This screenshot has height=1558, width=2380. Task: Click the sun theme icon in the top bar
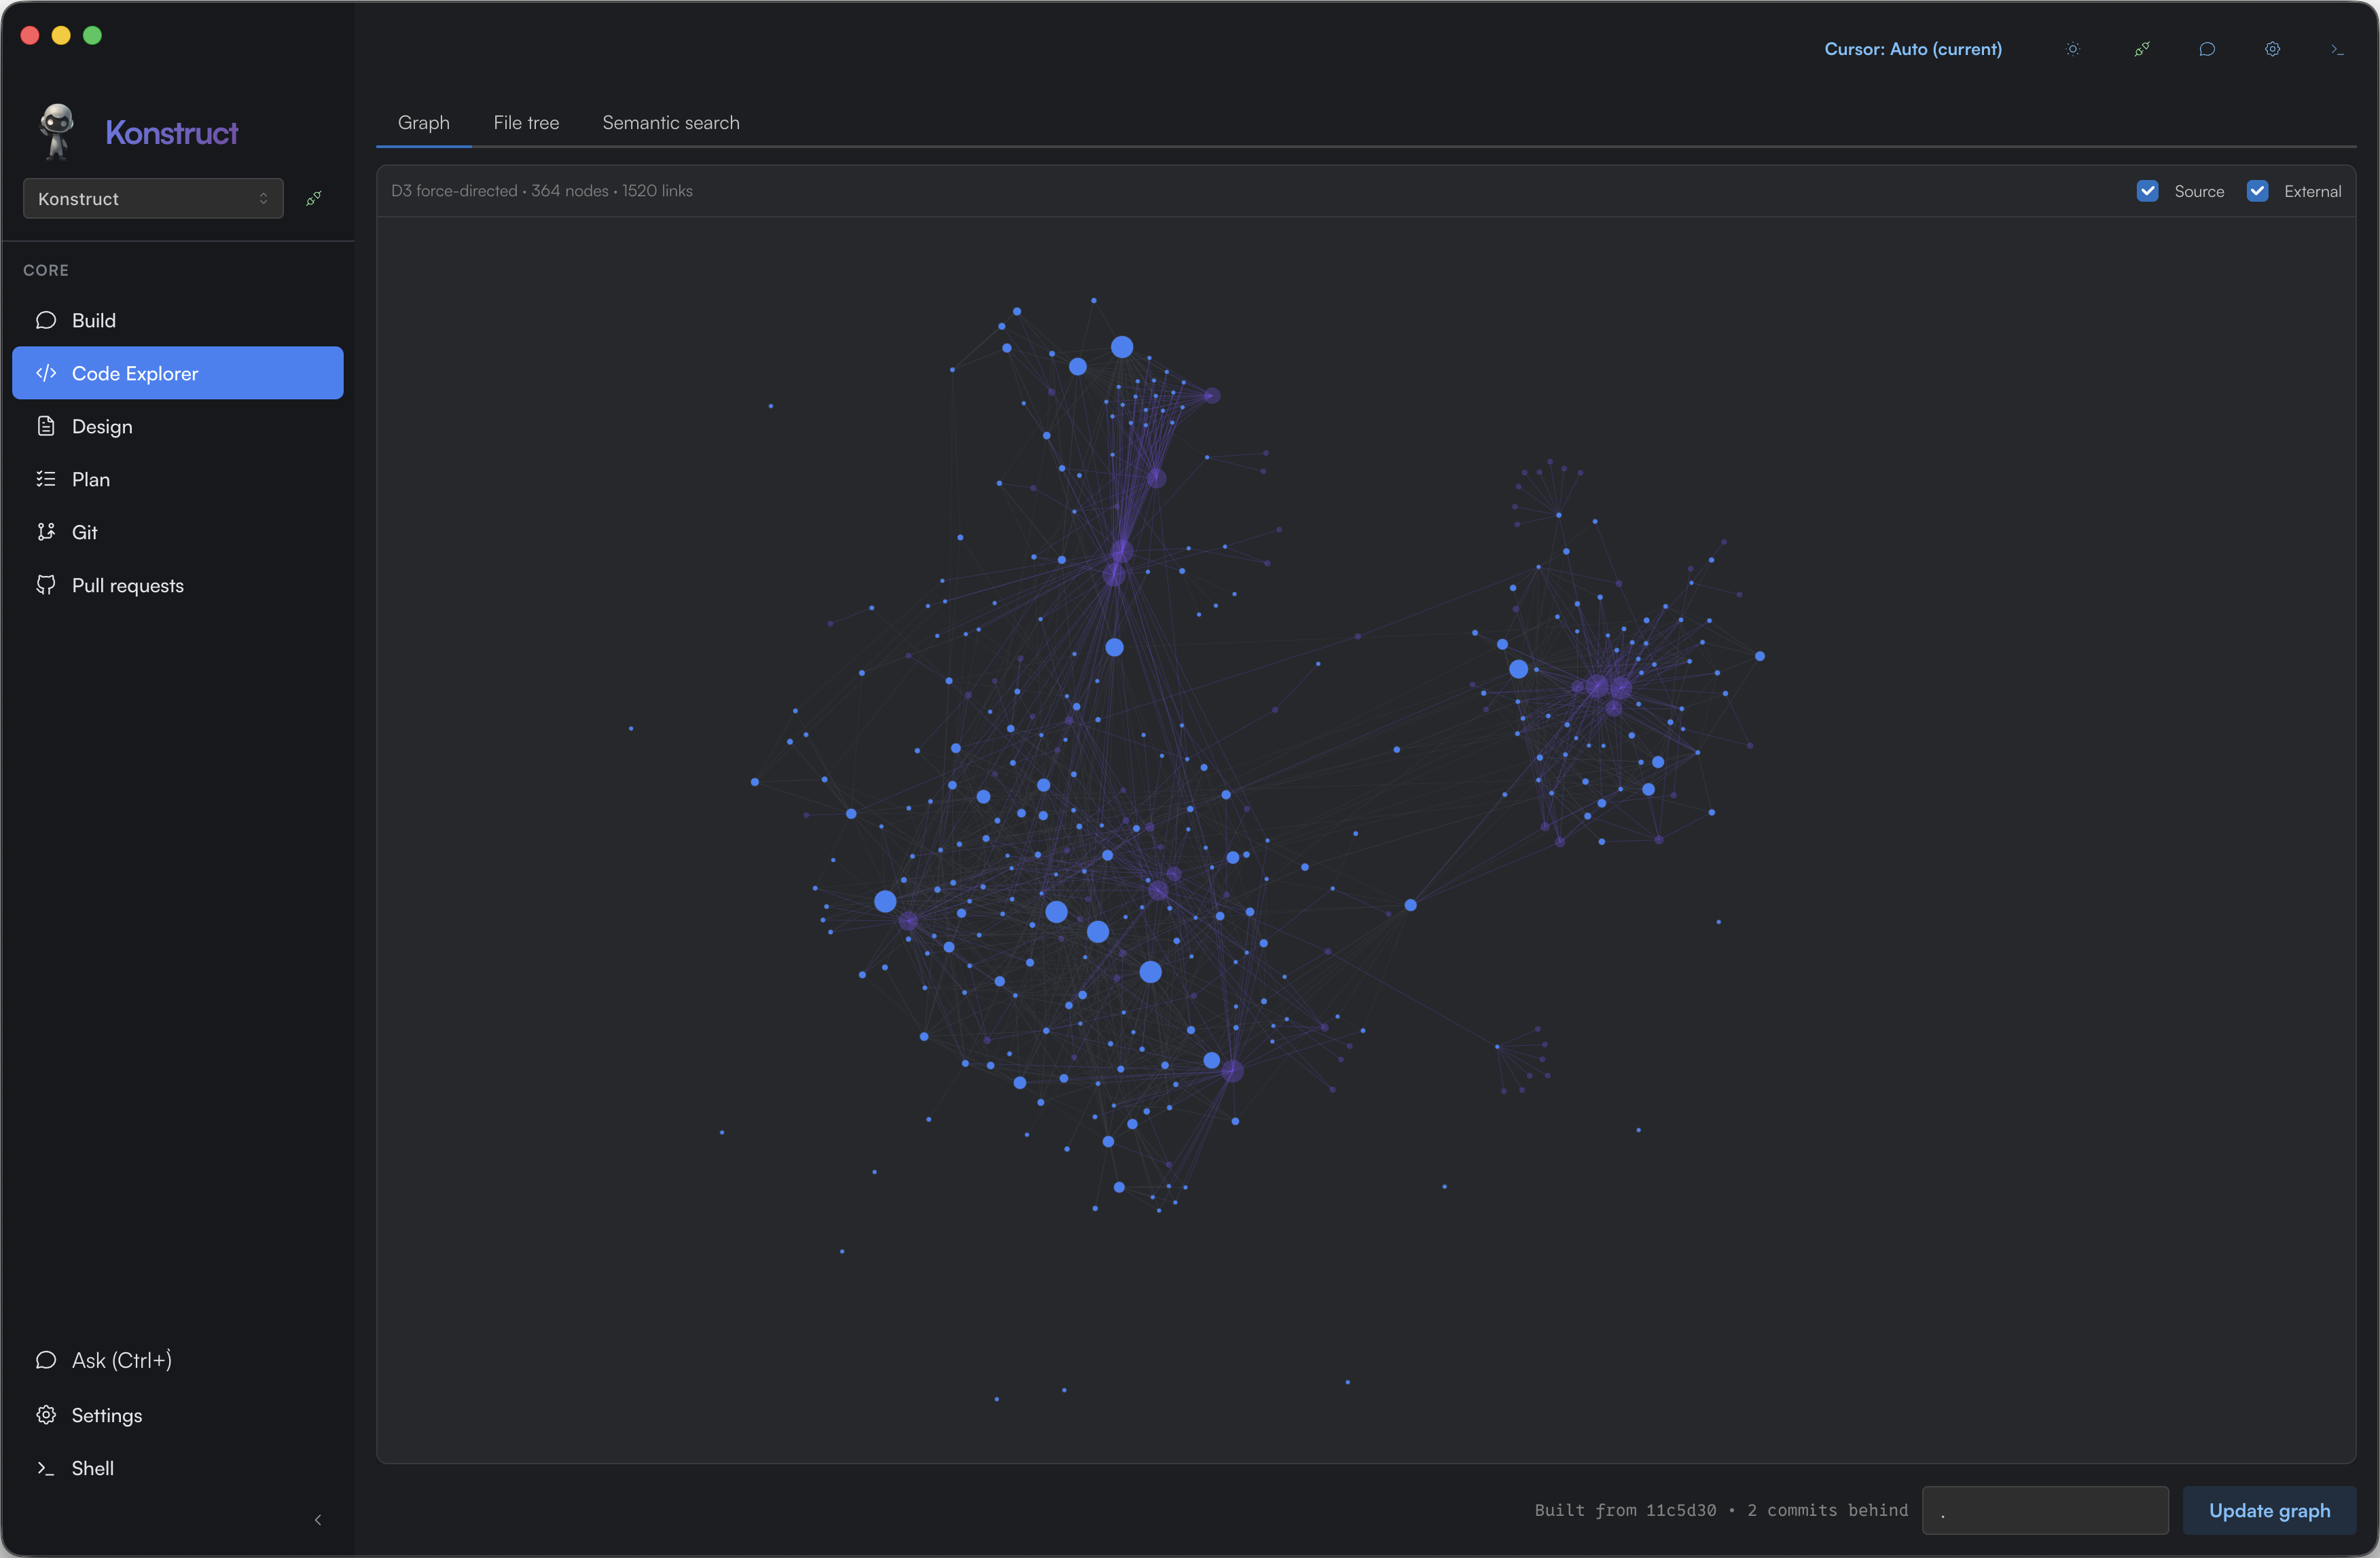[2073, 49]
